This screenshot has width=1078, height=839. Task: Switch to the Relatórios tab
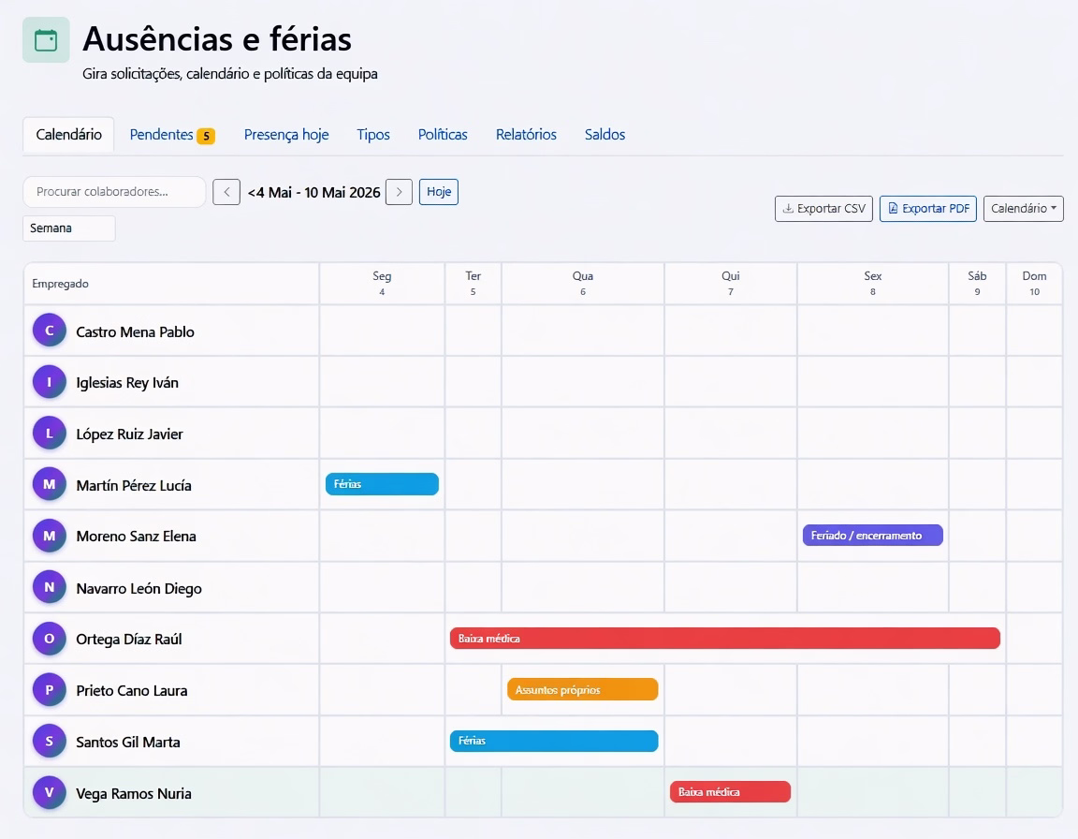pyautogui.click(x=526, y=134)
